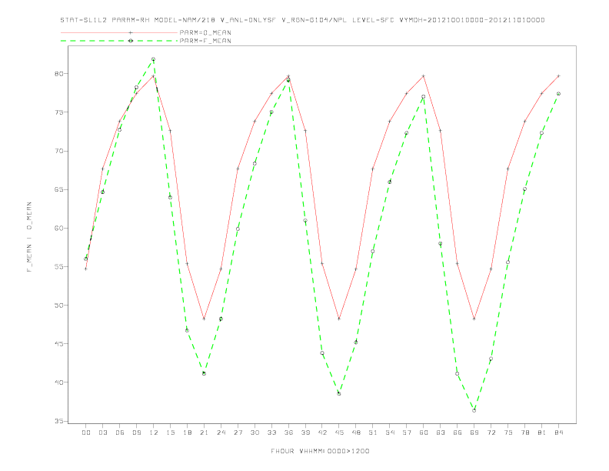The width and height of the screenshot is (609, 471).
Task: Select O_MEAN plus marker at hour 84
Action: 558,76
